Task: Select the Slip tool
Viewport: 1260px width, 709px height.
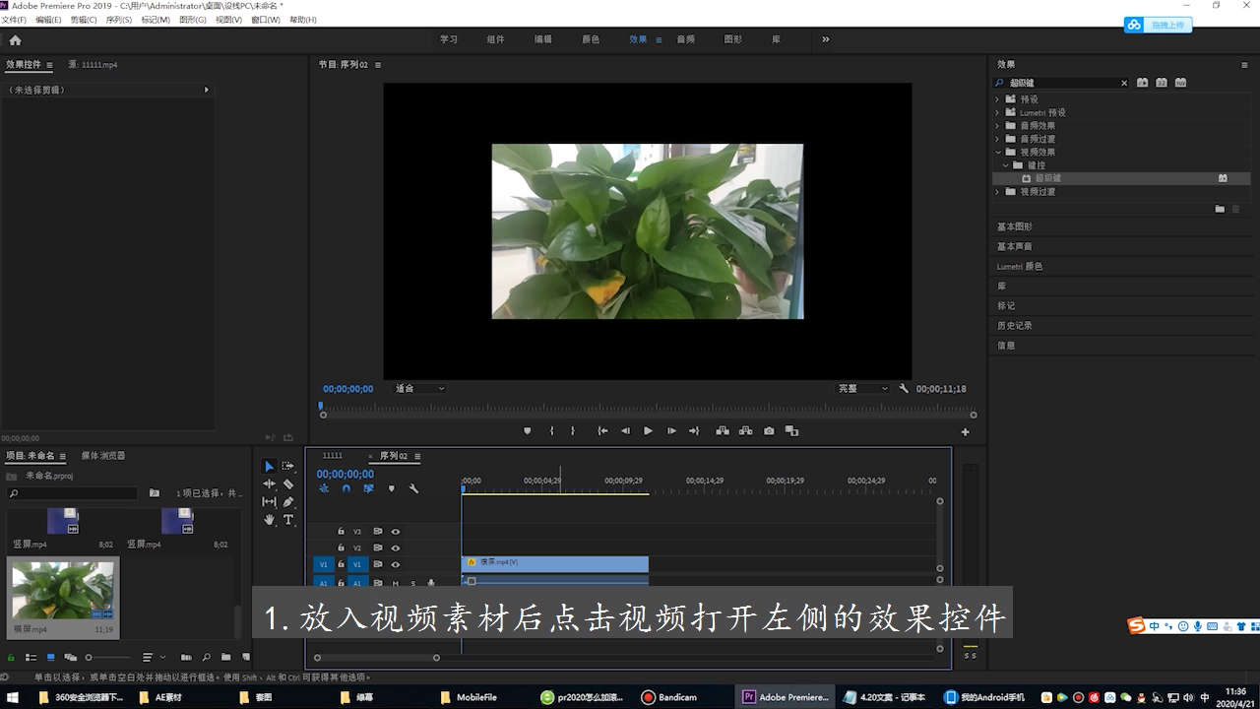Action: coord(269,501)
